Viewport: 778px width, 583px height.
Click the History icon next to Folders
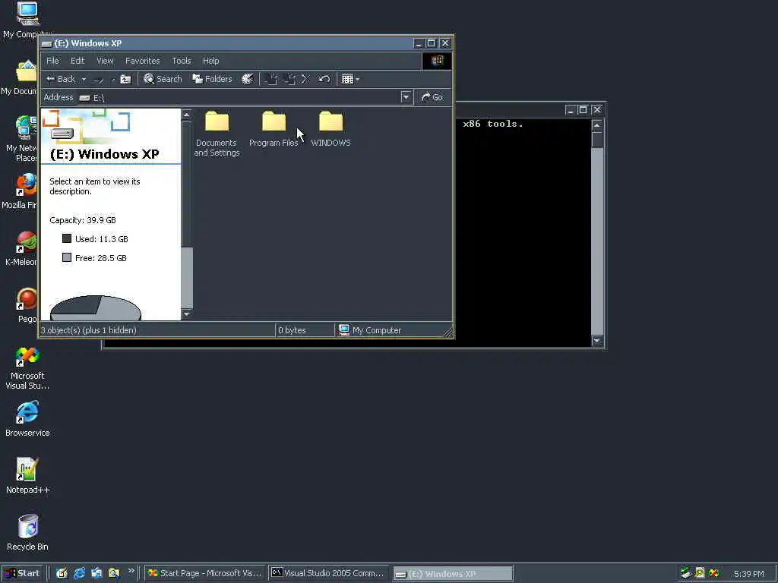pyautogui.click(x=248, y=79)
